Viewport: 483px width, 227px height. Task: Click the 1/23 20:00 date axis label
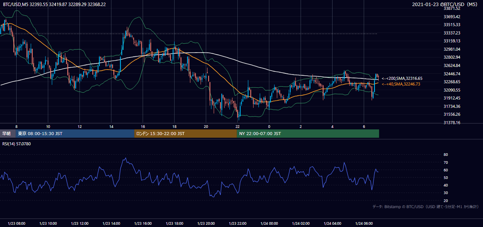click(206, 223)
